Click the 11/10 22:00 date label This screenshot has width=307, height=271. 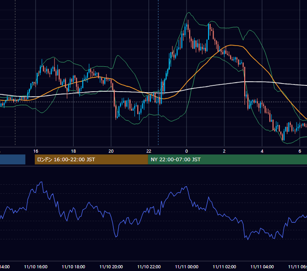coord(149,266)
